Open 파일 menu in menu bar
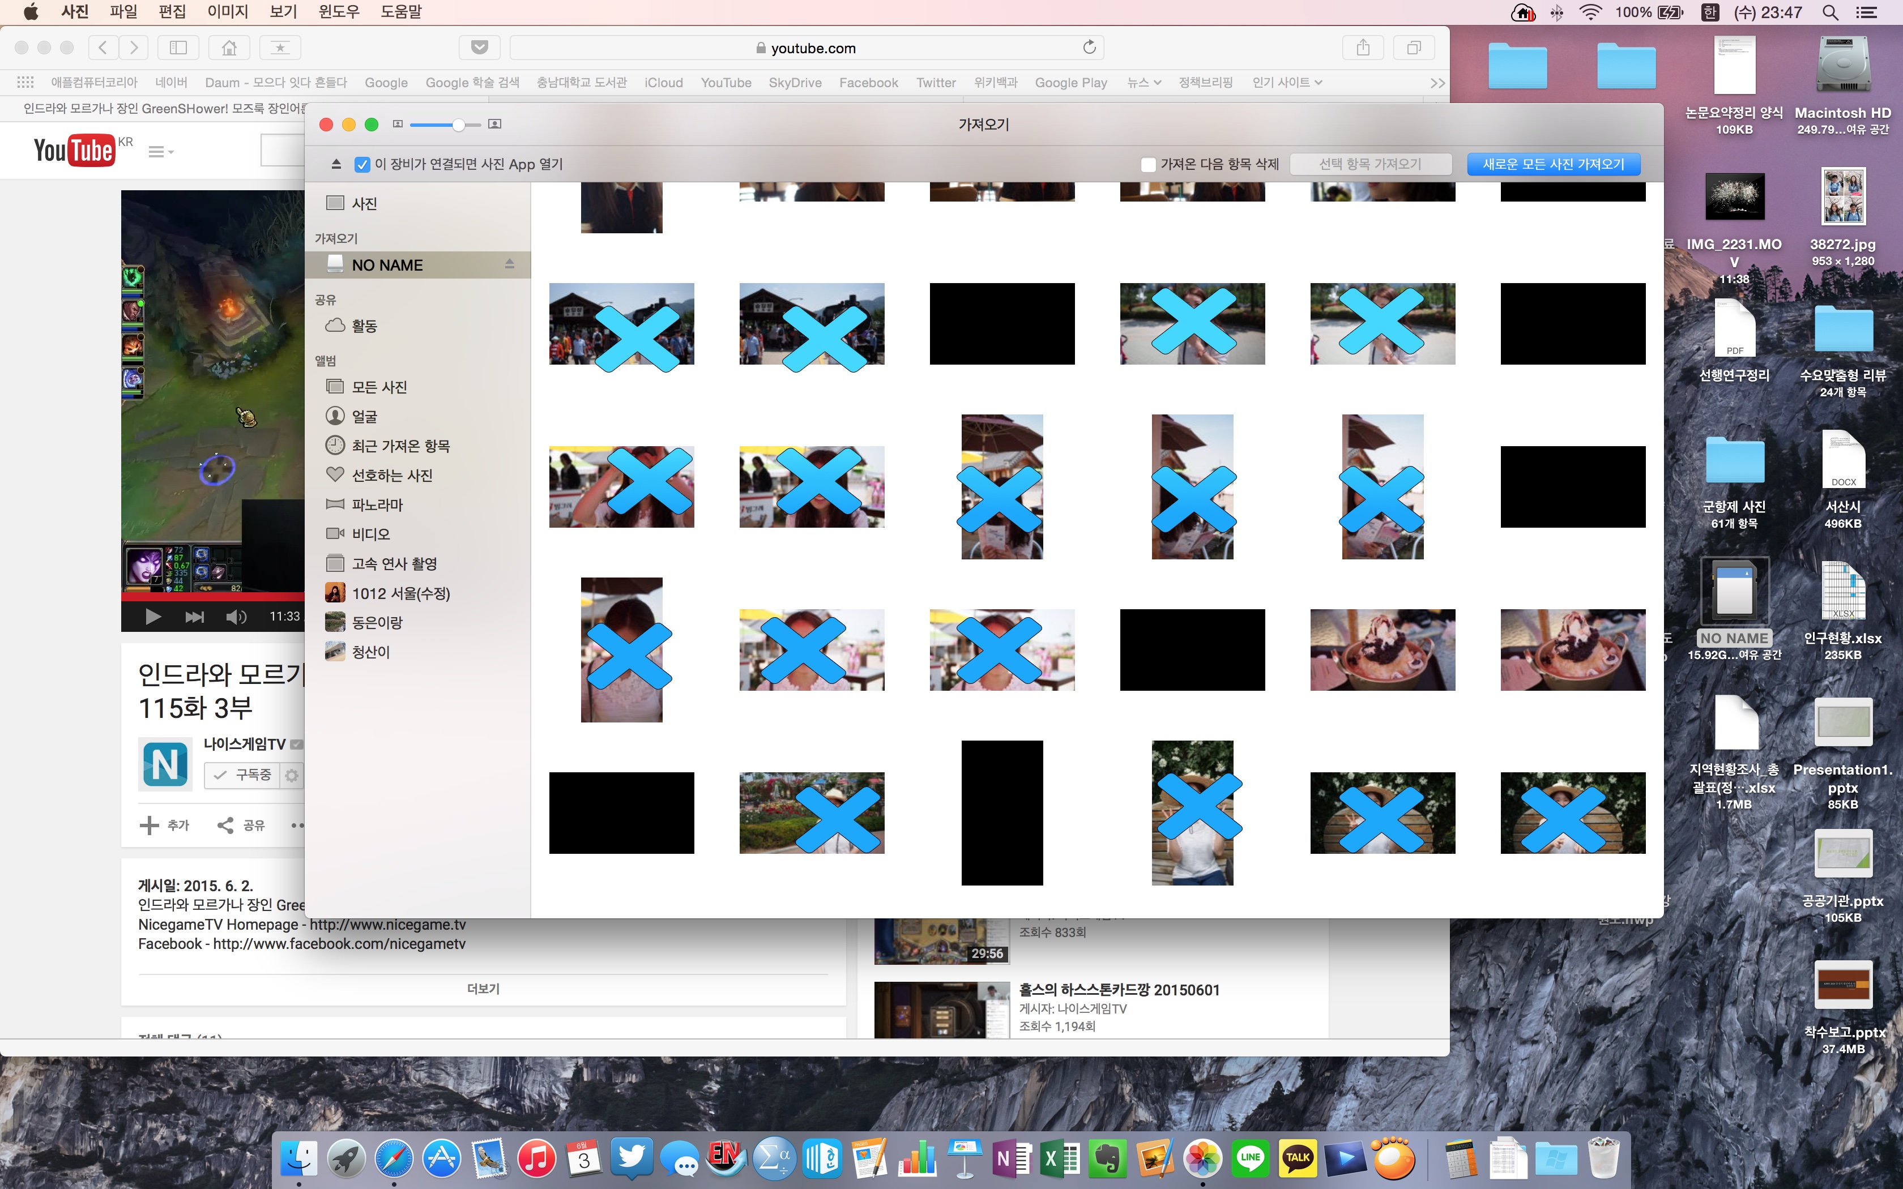Viewport: 1903px width, 1189px height. pyautogui.click(x=123, y=12)
